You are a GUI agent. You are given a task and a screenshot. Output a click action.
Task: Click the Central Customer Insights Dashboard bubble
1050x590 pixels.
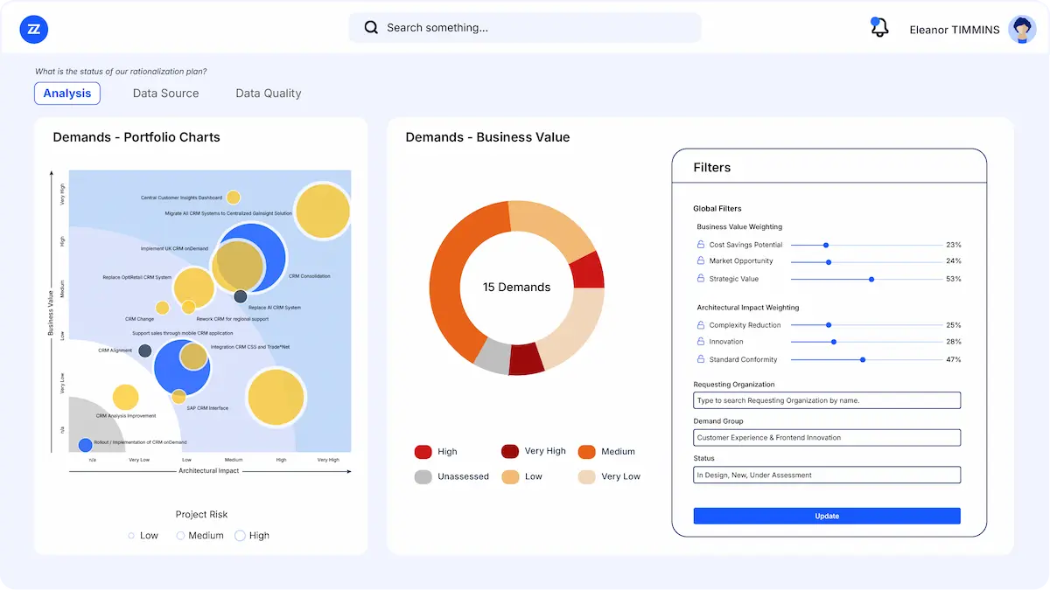coord(234,198)
